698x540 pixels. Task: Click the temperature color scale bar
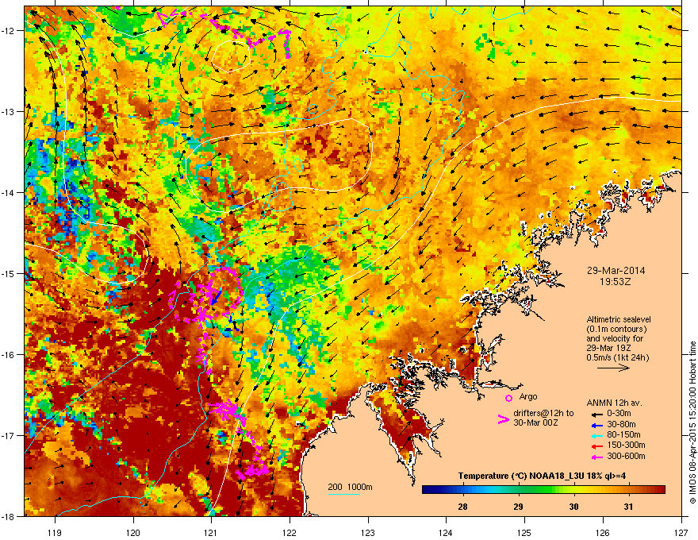tap(543, 490)
